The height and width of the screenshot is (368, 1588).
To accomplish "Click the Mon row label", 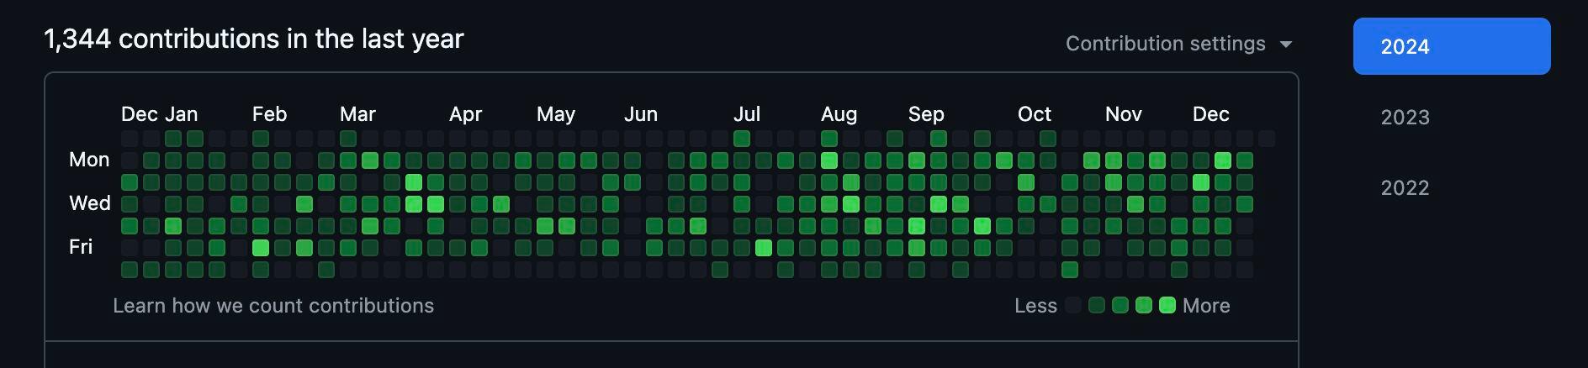I will click(89, 160).
